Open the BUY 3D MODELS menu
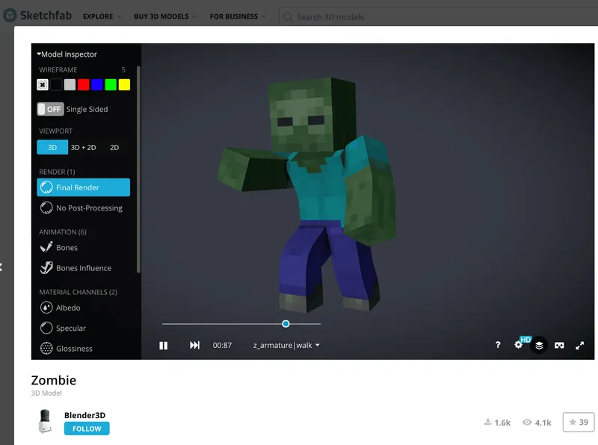Screen dimensions: 598x445 coord(161,16)
